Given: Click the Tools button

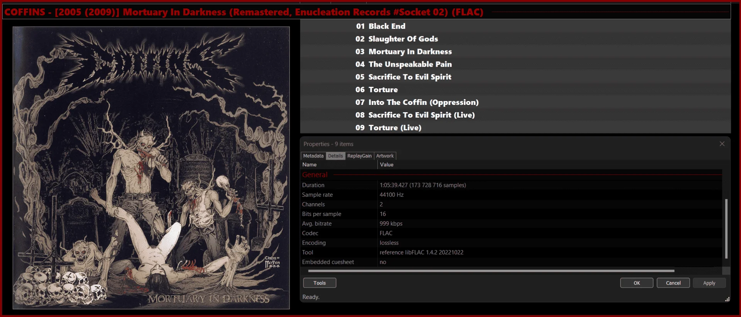Looking at the screenshot, I should (320, 283).
